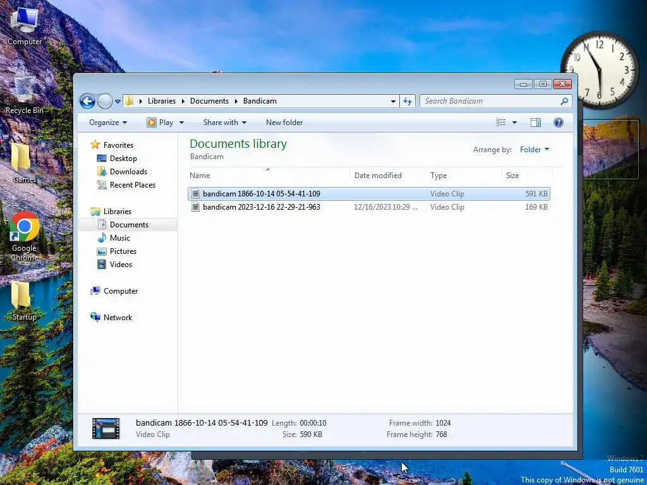Click the Length value 00:00:10
Image resolution: width=647 pixels, height=485 pixels.
pos(313,423)
